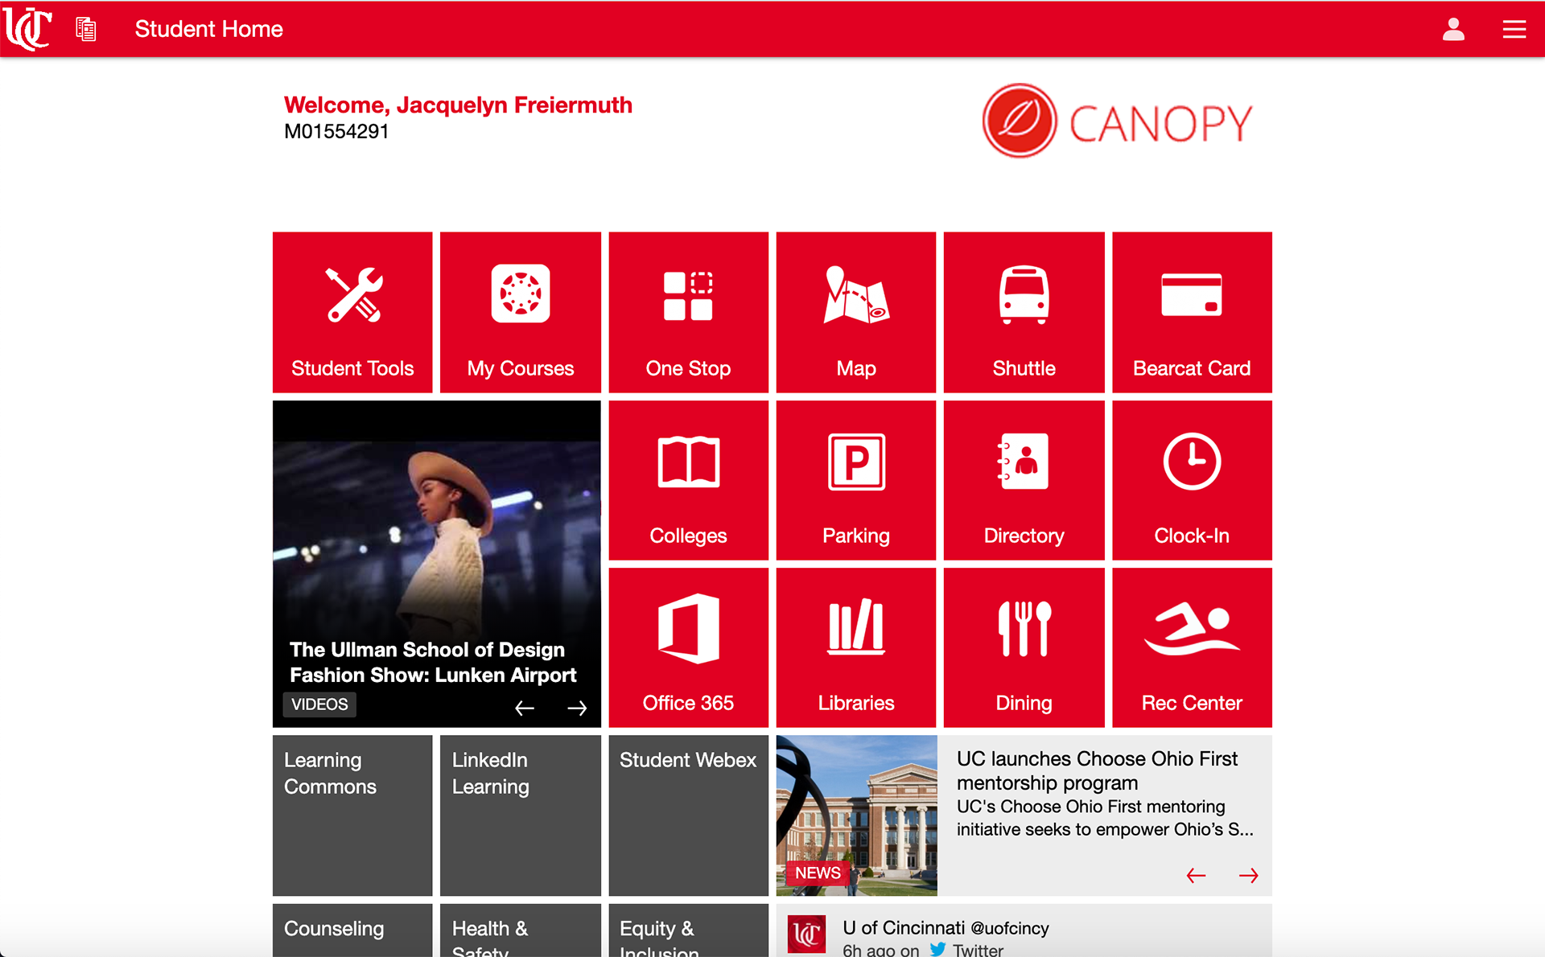Click the Twitter bird icon

938,949
